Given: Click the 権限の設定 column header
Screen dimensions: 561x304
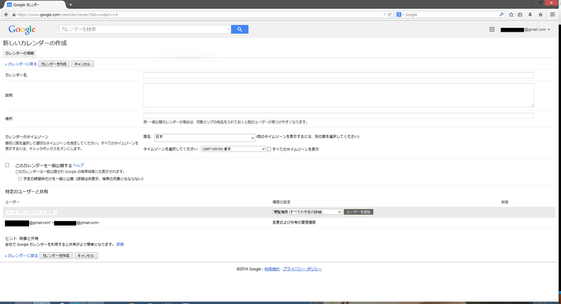Looking at the screenshot, I should coord(281,202).
